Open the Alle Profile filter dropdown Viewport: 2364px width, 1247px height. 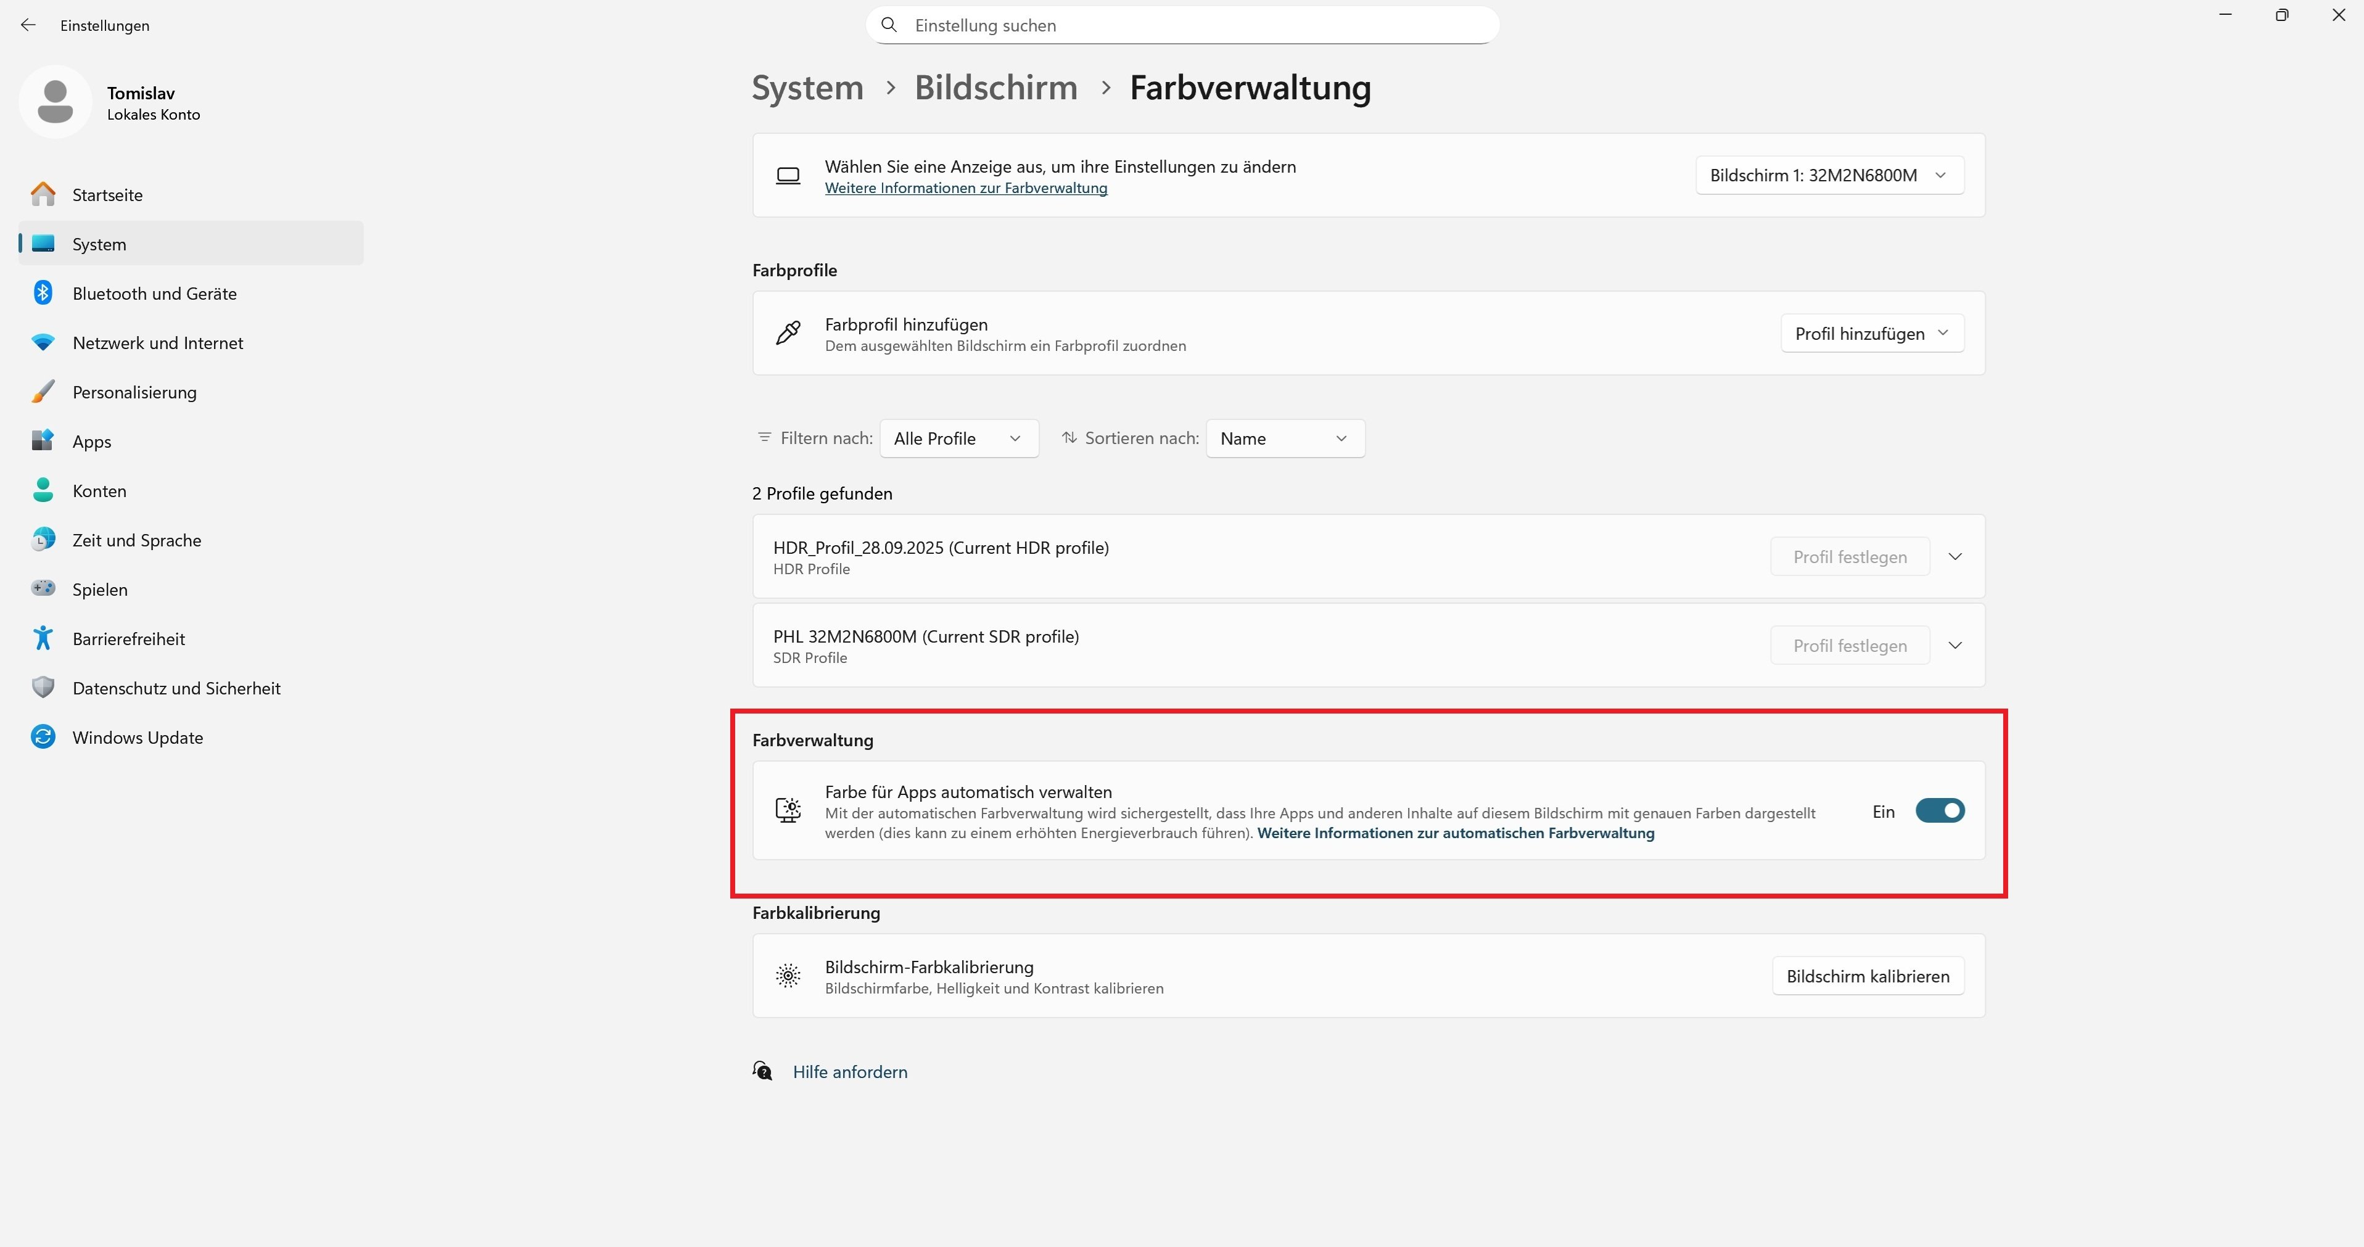click(958, 438)
